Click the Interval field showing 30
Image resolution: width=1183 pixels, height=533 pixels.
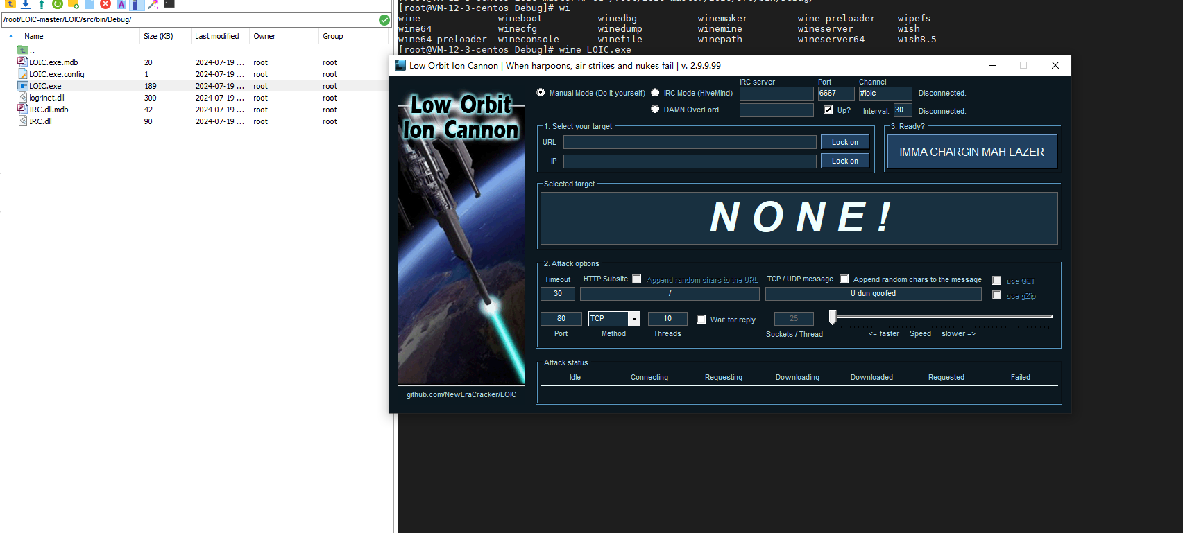point(903,110)
